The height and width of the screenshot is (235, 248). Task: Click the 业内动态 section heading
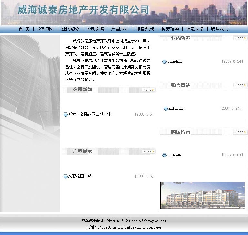181,38
